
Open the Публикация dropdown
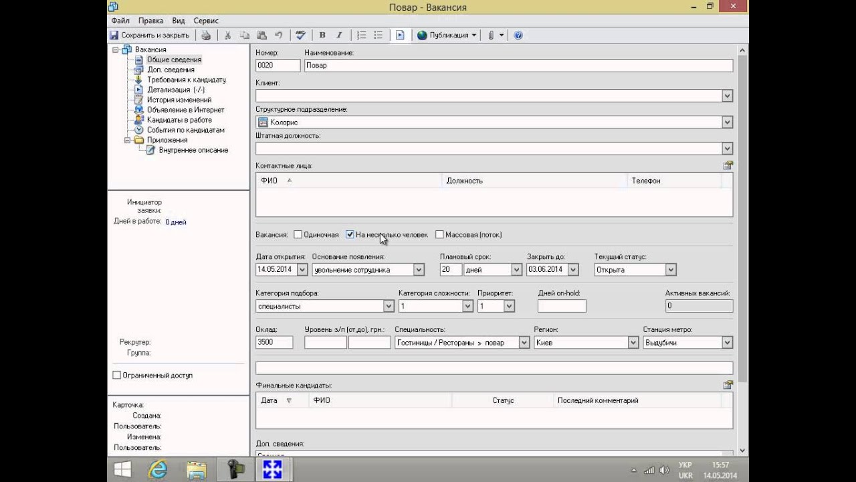(x=447, y=35)
